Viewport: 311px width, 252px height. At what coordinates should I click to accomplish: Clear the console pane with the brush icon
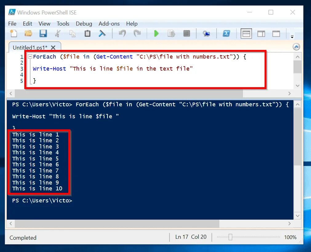point(102,33)
